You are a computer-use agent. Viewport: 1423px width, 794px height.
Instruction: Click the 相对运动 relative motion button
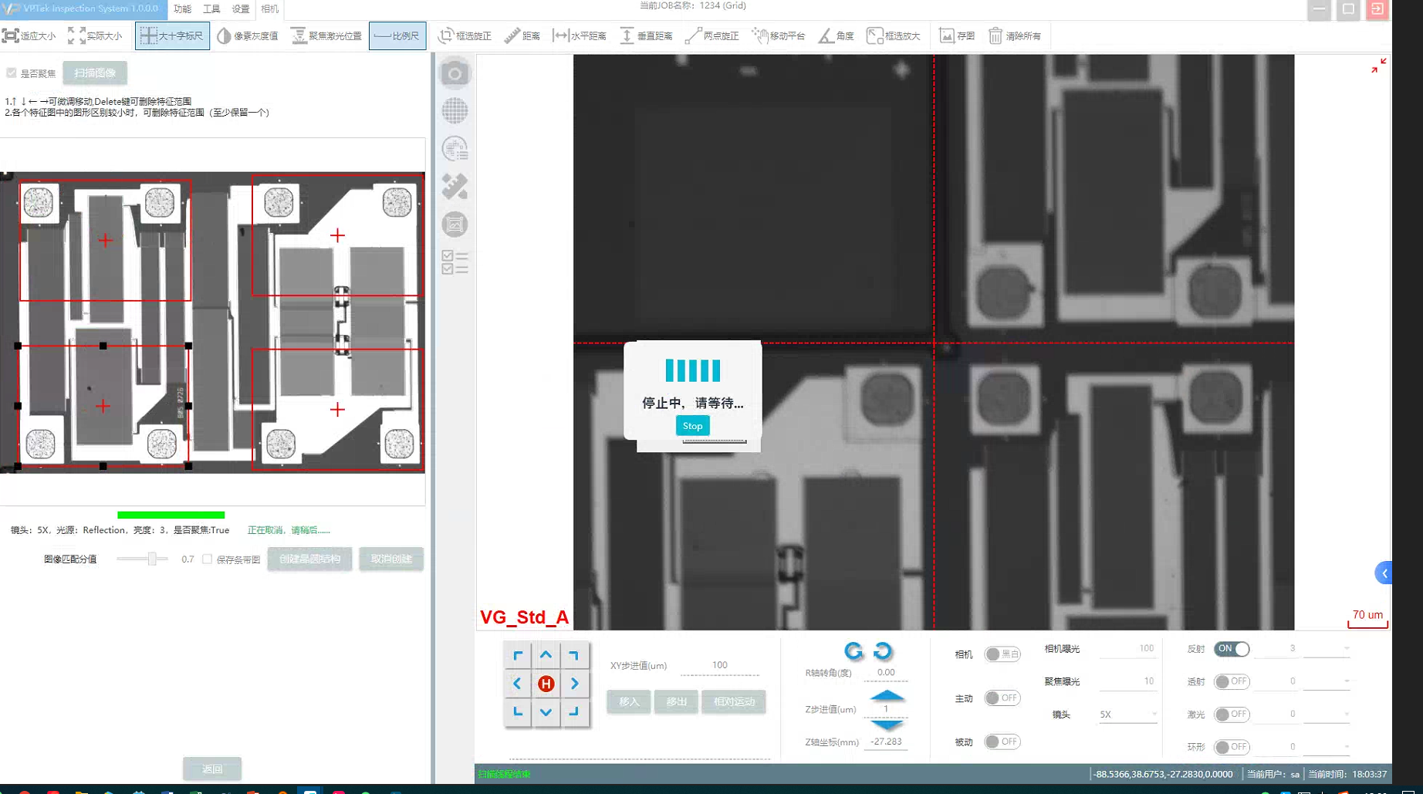(734, 701)
